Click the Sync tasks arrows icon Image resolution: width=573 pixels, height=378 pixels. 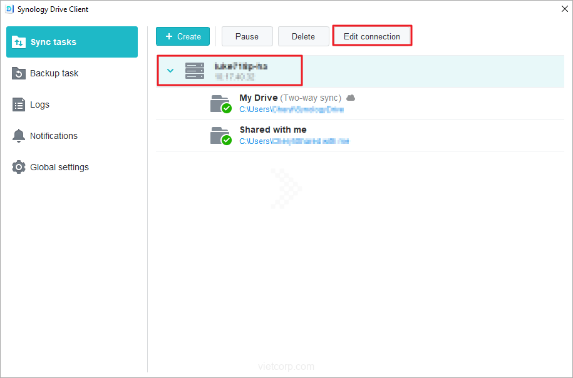click(x=19, y=42)
